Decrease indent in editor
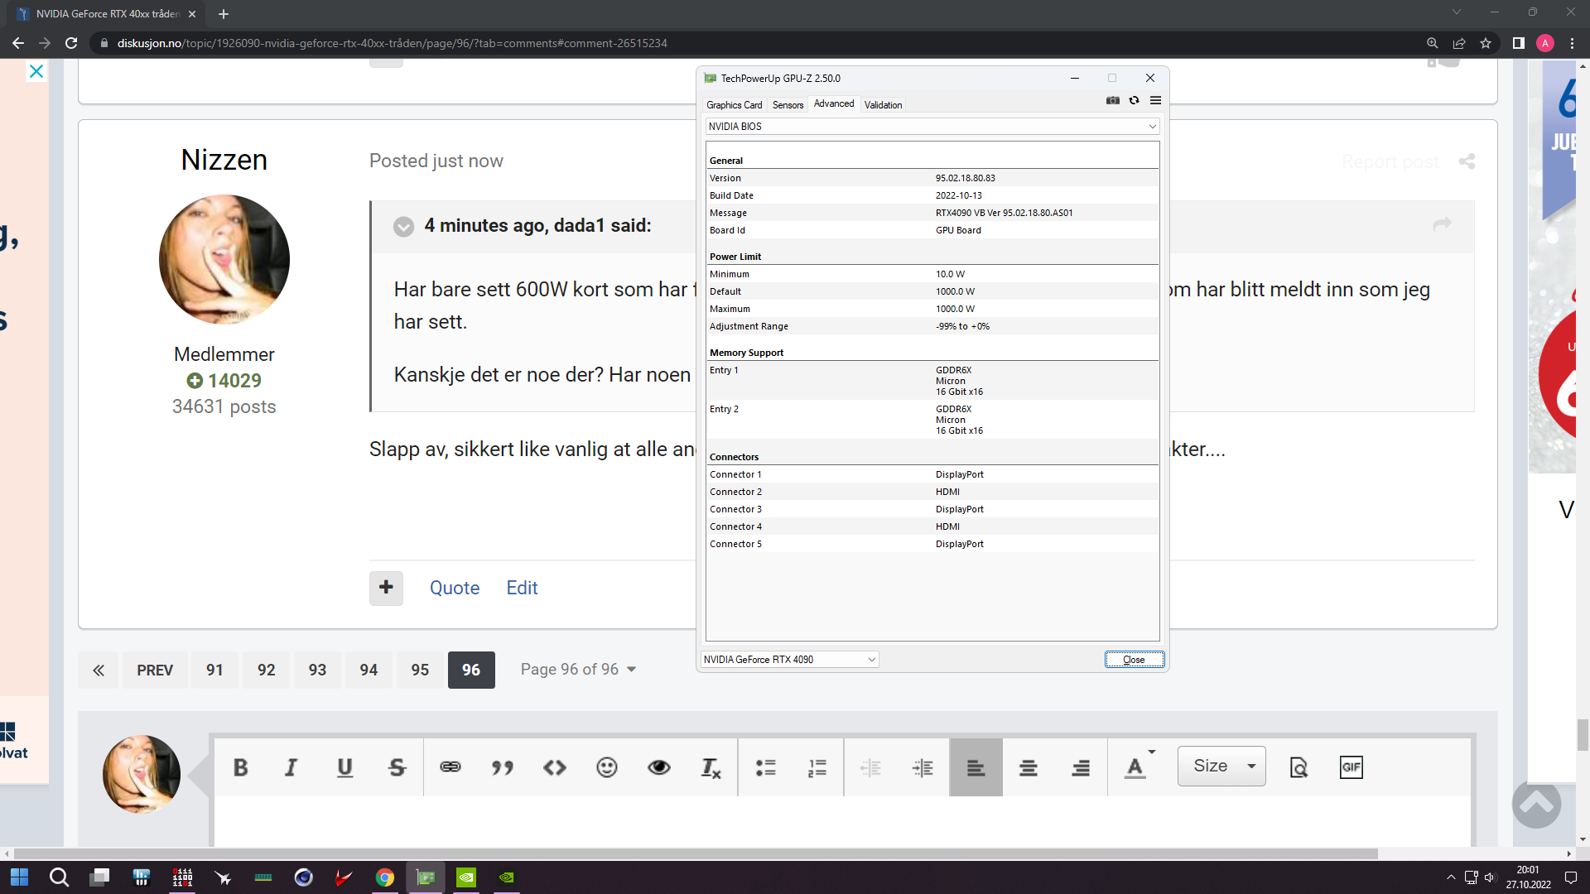This screenshot has width=1590, height=894. (x=870, y=767)
